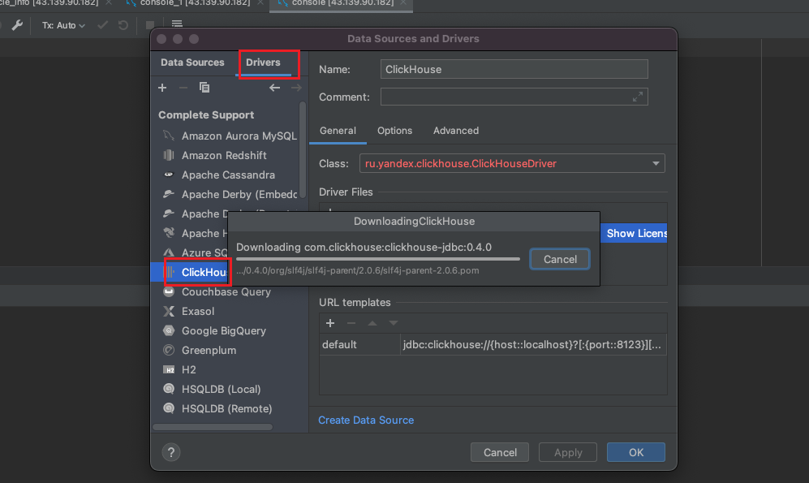
Task: Move URL template down
Action: 394,324
